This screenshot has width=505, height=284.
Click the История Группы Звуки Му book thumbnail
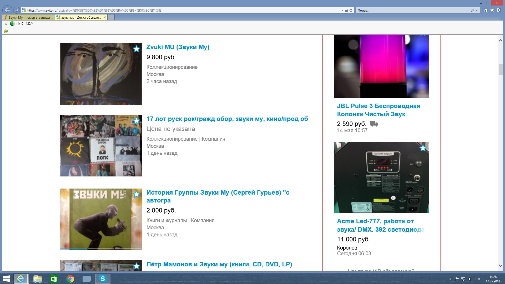(101, 219)
